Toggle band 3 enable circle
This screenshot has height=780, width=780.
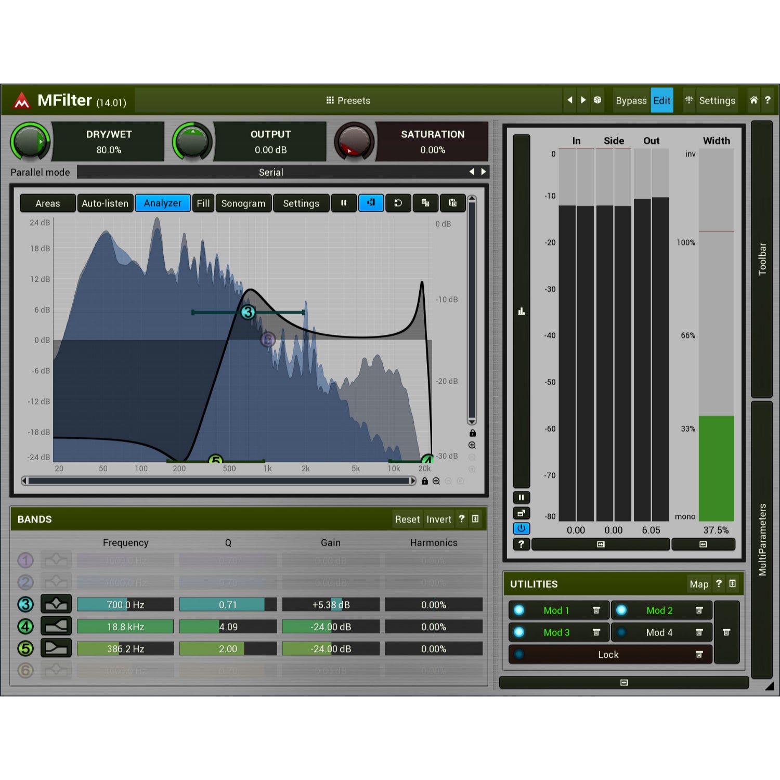[25, 604]
